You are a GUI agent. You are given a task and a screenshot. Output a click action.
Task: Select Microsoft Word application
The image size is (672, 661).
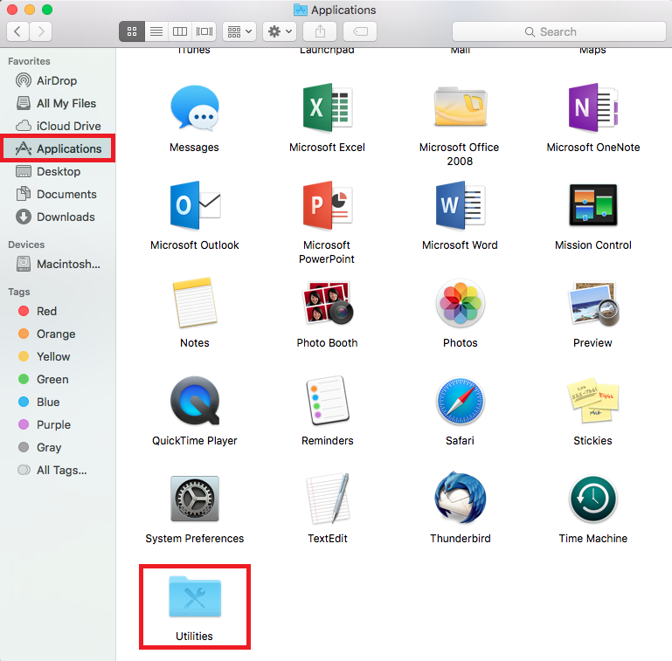(x=461, y=205)
